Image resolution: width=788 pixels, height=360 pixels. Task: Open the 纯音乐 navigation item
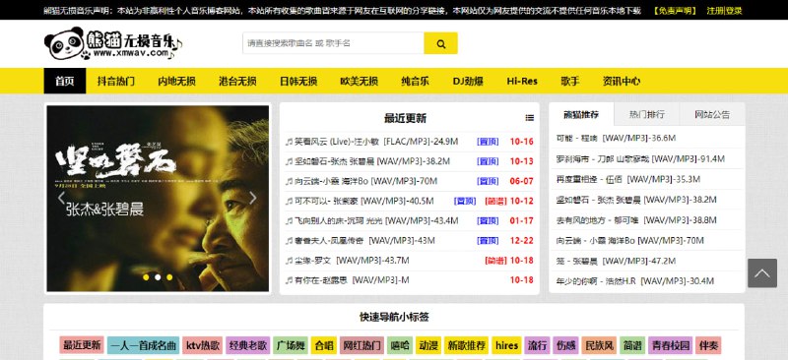pos(415,81)
